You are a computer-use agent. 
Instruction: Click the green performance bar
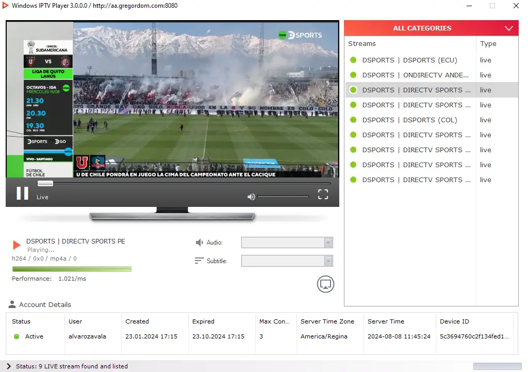point(72,269)
